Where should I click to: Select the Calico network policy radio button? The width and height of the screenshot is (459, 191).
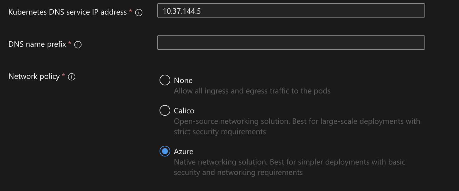165,110
